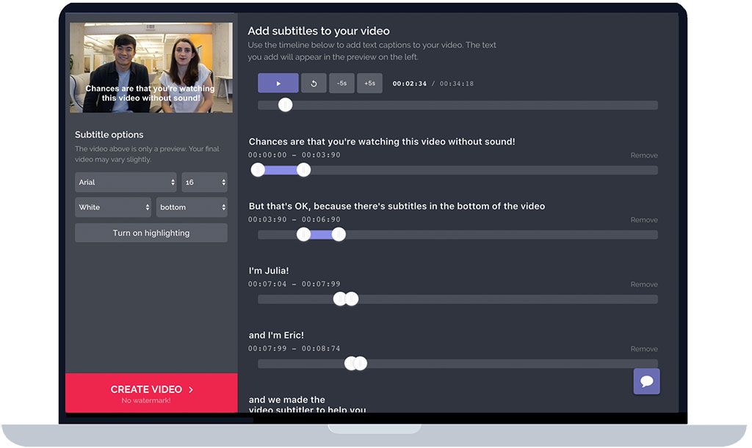Remove the "But that's OK" subtitle

pos(644,220)
